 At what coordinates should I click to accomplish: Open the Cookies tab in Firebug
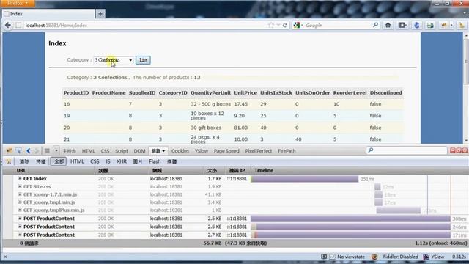[x=180, y=151]
